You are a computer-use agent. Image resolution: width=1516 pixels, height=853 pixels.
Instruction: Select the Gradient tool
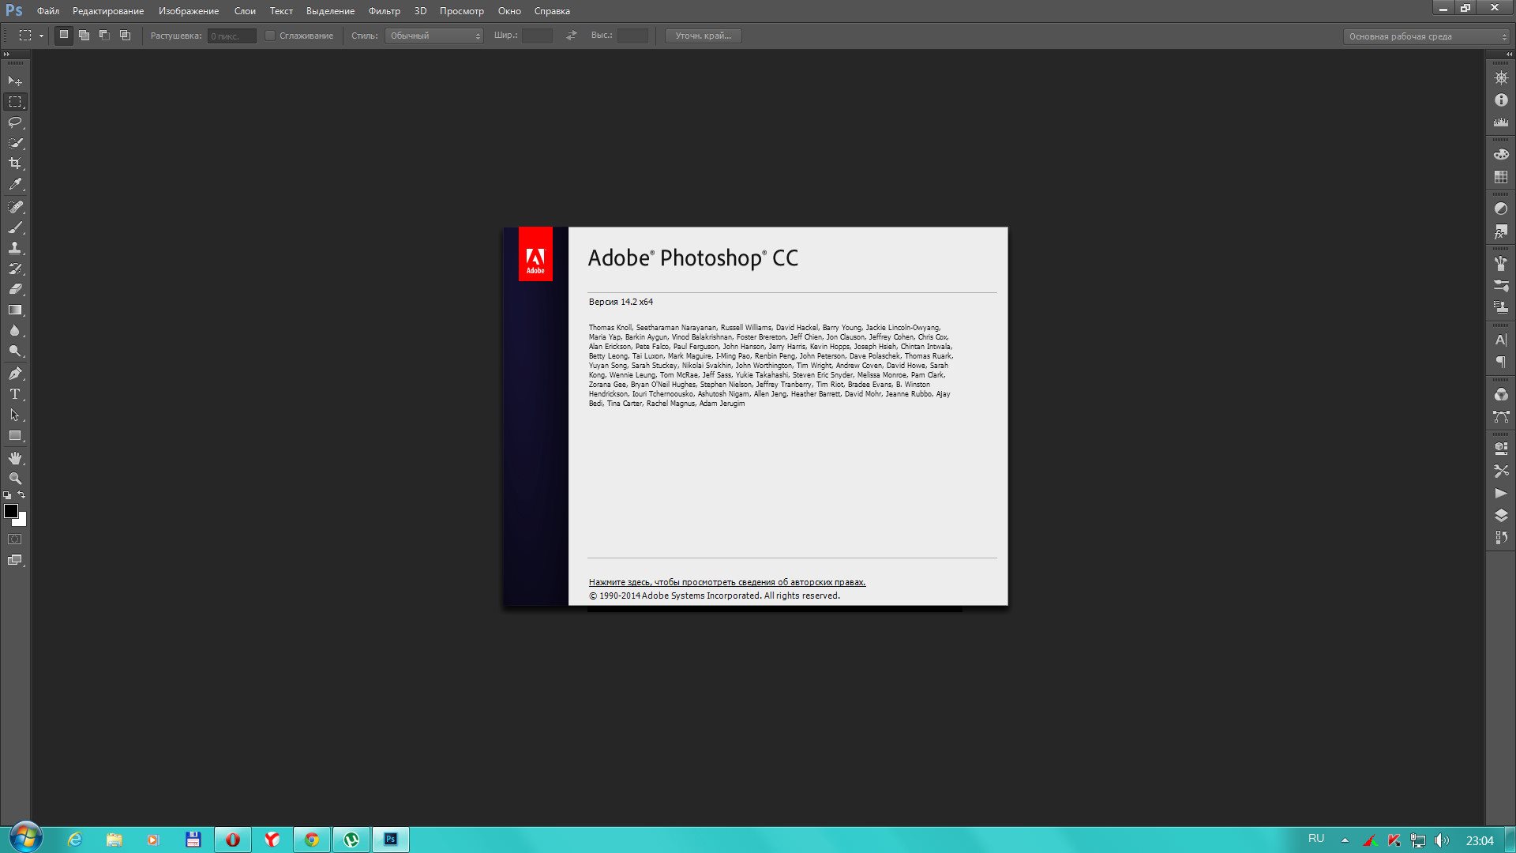point(15,310)
